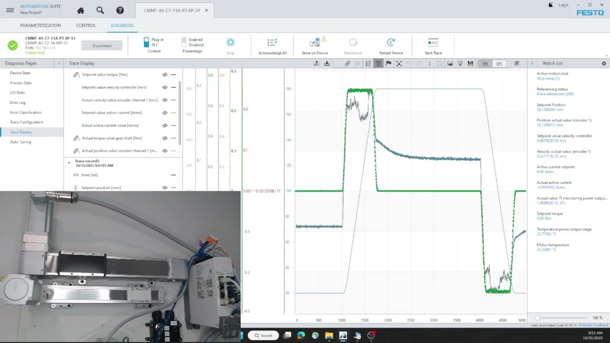610x343 pixels.
Task: Click the Windows taskbar Search box
Action: pyautogui.click(x=263, y=335)
